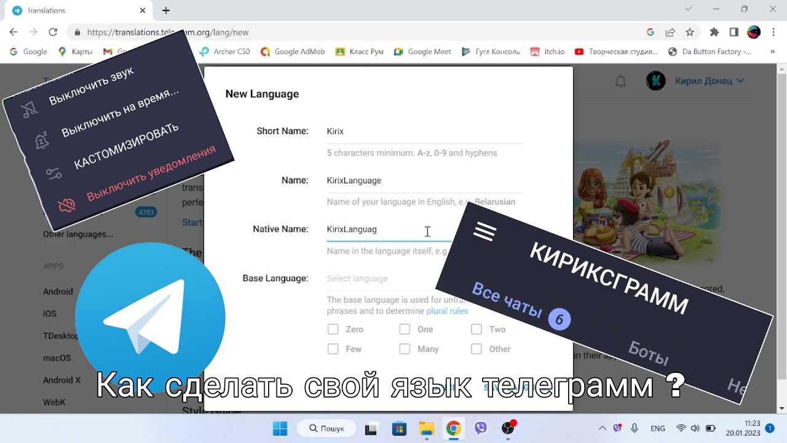Click the microphone icon in system tray
Viewport: 787px width, 443px height.
[x=635, y=428]
